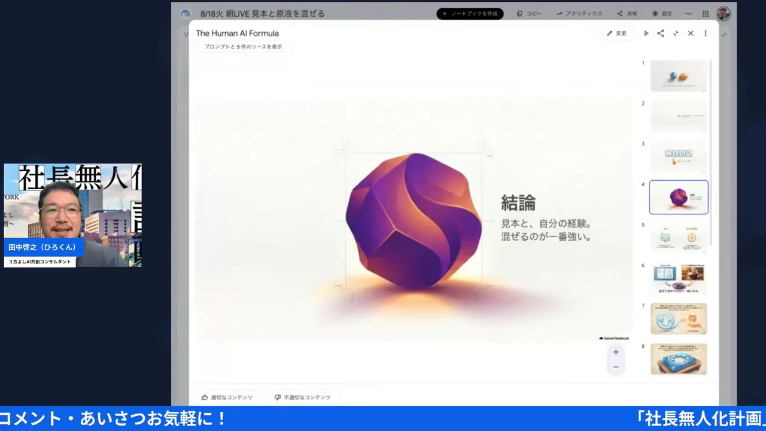Click the name tag 田中啓之（ひろくん）
Viewport: 766px width, 431px height.
tap(42, 247)
